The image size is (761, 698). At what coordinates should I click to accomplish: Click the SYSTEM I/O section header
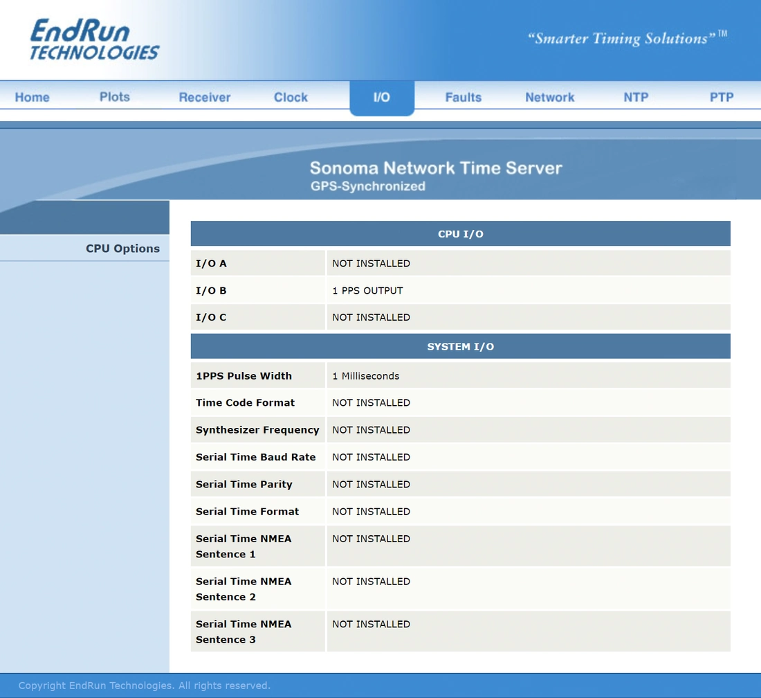(x=461, y=346)
